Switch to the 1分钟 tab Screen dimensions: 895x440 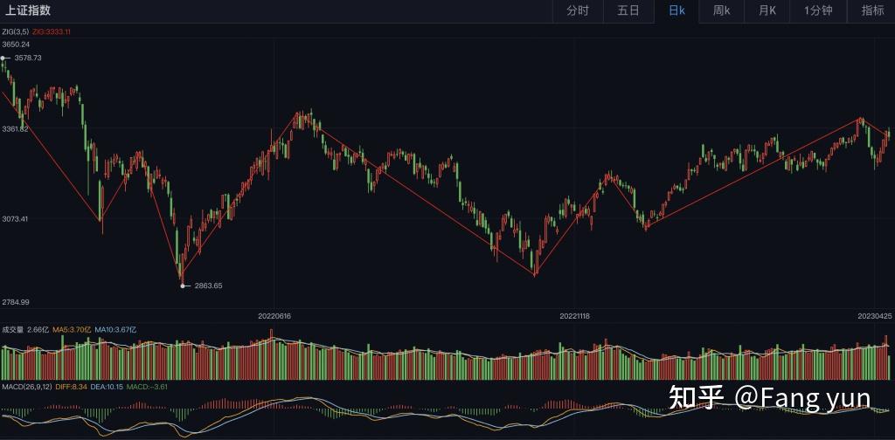point(818,10)
